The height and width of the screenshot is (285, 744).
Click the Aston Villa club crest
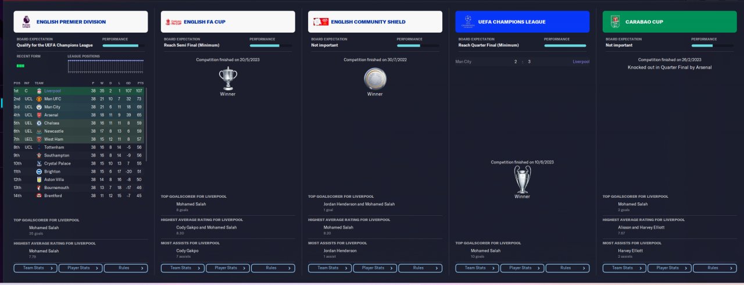coord(39,180)
